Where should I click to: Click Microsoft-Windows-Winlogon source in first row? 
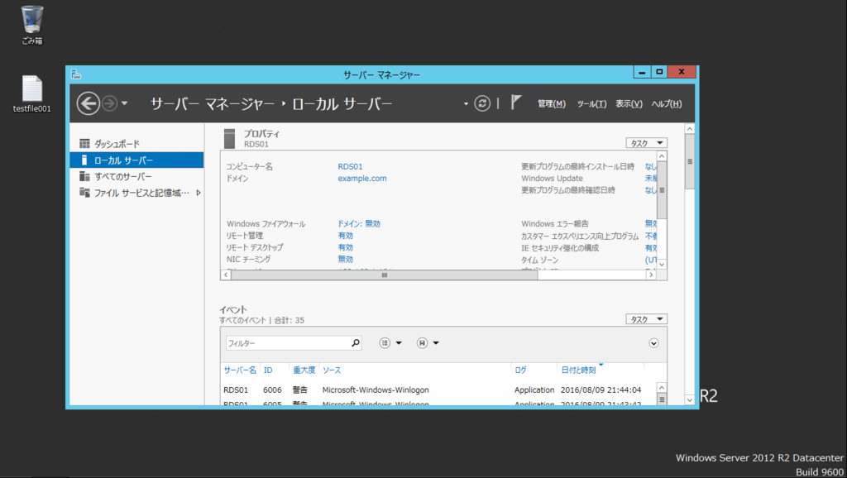376,390
